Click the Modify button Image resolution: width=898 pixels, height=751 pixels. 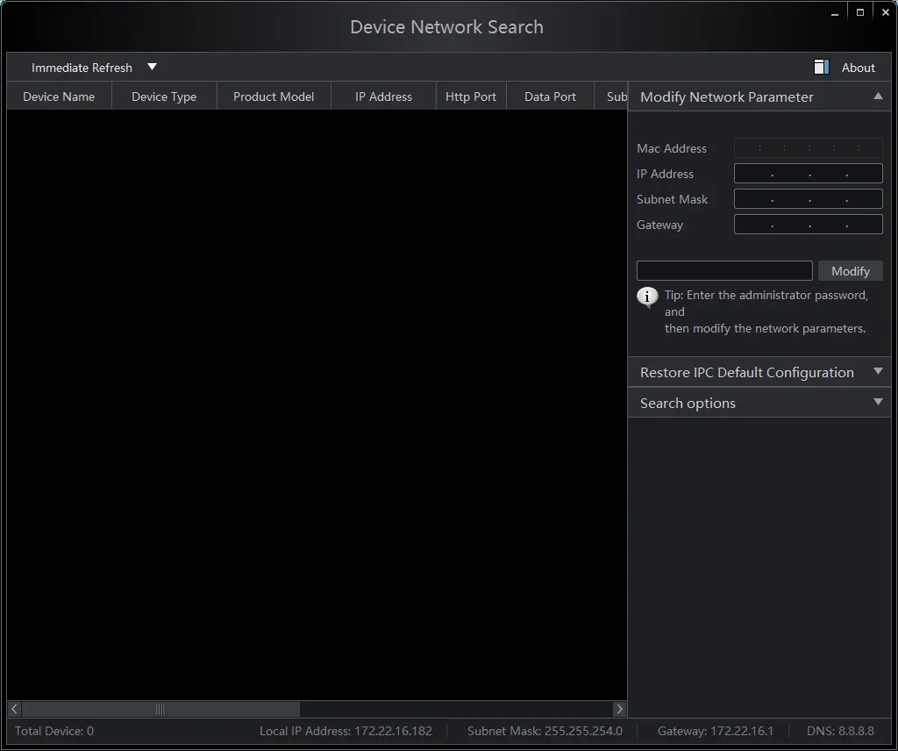coord(850,271)
